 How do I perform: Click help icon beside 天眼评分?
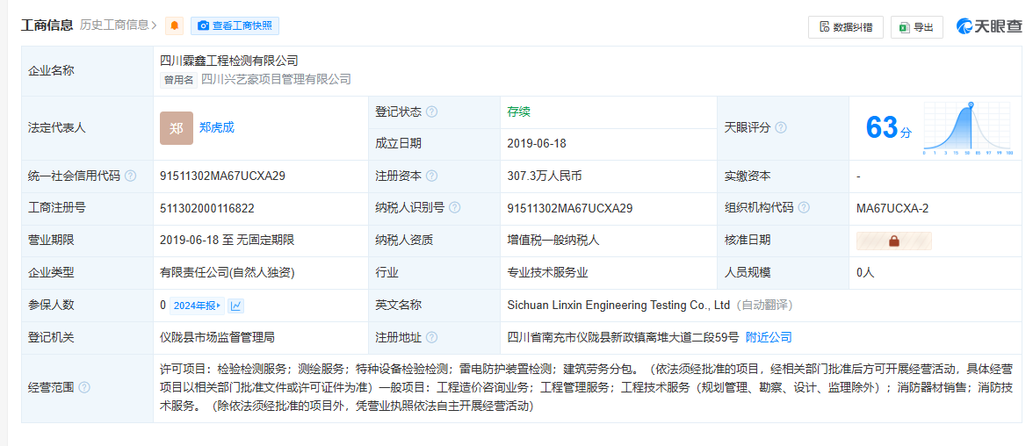[x=780, y=128]
